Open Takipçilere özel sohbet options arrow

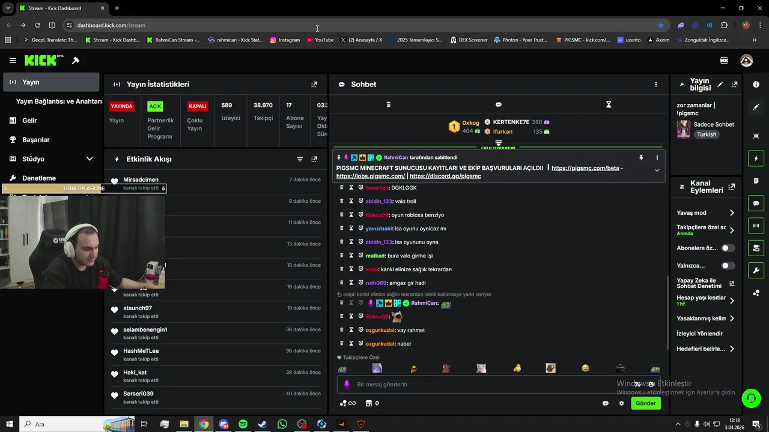[732, 230]
